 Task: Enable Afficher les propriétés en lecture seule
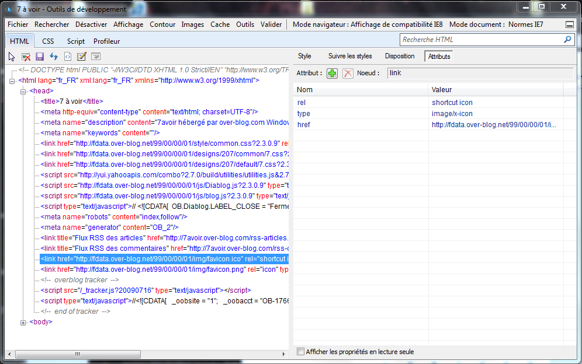301,352
